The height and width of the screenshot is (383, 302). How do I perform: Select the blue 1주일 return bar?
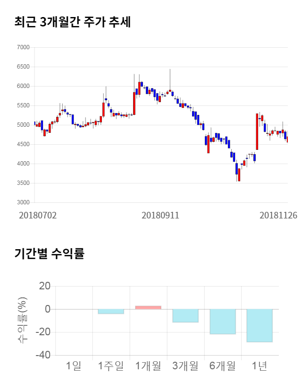pos(111,311)
